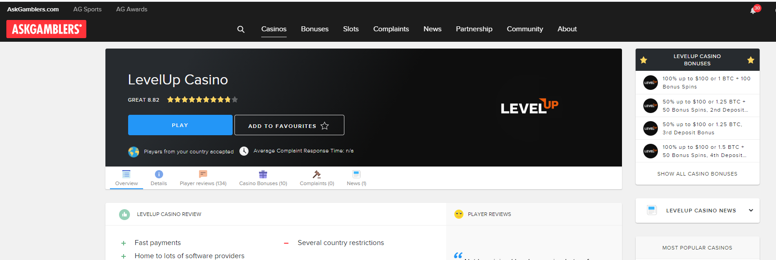Click LevelUp Casino Review heading

tap(169, 214)
